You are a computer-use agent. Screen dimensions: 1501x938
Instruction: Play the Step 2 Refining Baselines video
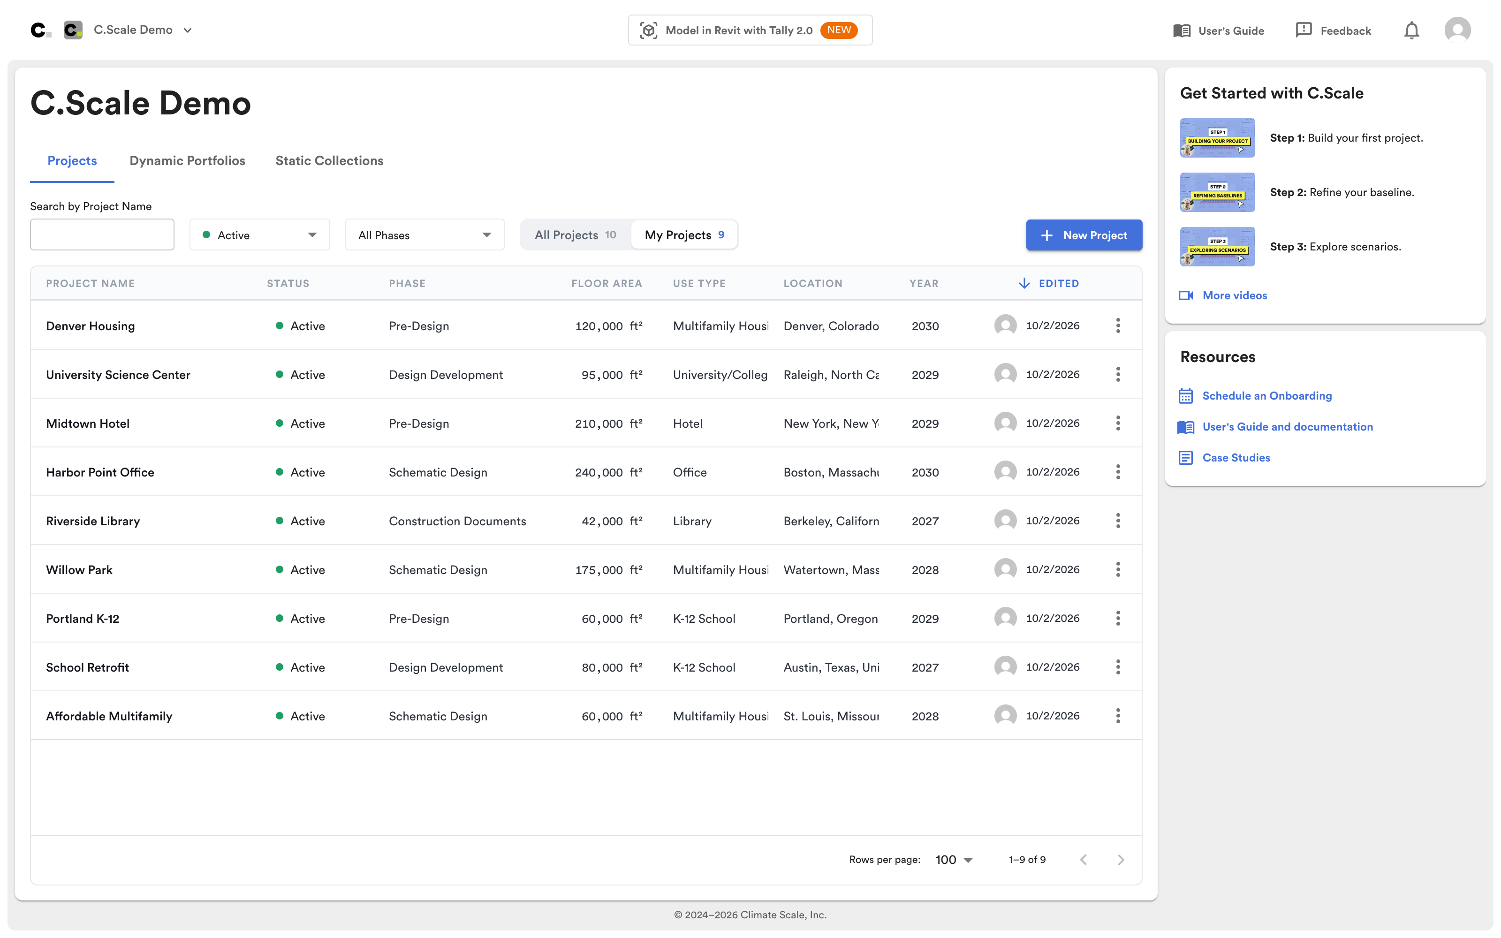click(x=1217, y=192)
